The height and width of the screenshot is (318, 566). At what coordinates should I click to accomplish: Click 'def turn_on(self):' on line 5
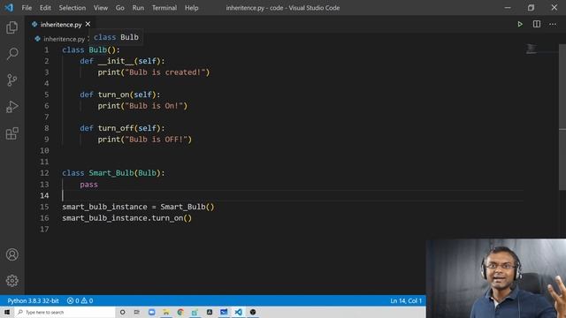click(120, 95)
